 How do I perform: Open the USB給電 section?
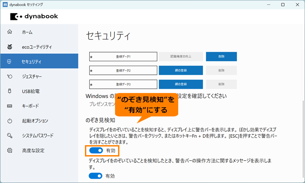(39, 91)
